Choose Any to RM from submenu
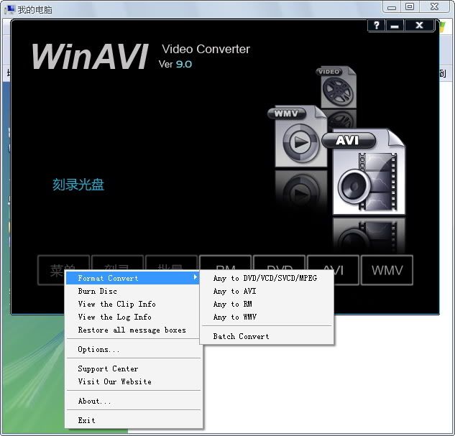The height and width of the screenshot is (436, 455). (x=232, y=304)
